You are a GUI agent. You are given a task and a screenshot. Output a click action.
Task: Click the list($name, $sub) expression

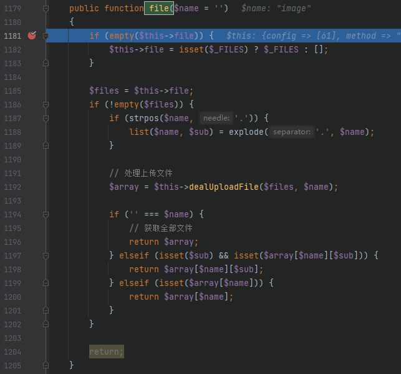pos(171,132)
